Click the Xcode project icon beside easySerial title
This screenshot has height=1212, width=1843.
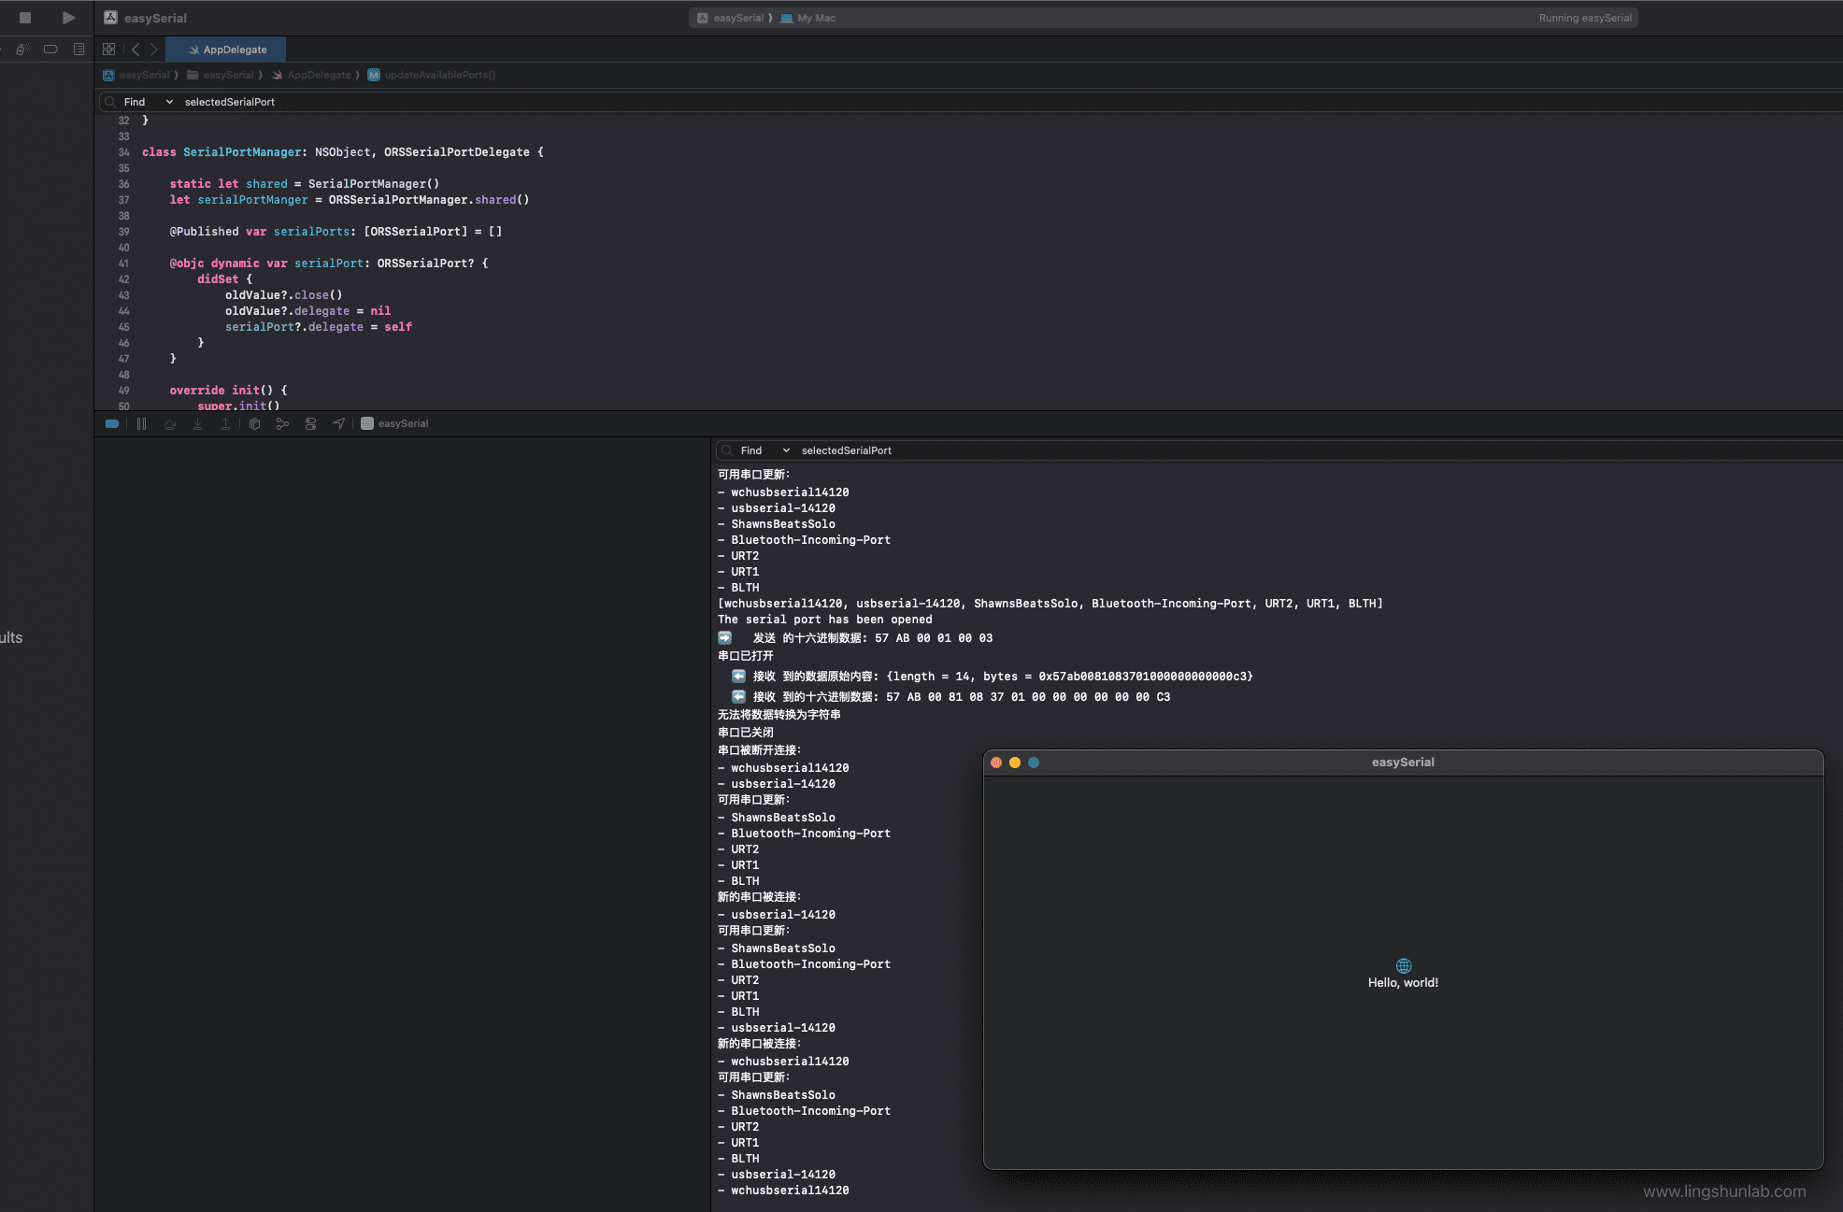110,18
